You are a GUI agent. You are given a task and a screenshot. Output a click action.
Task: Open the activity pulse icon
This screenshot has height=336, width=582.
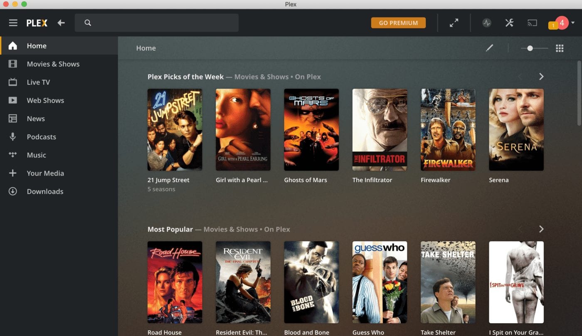[x=486, y=23]
